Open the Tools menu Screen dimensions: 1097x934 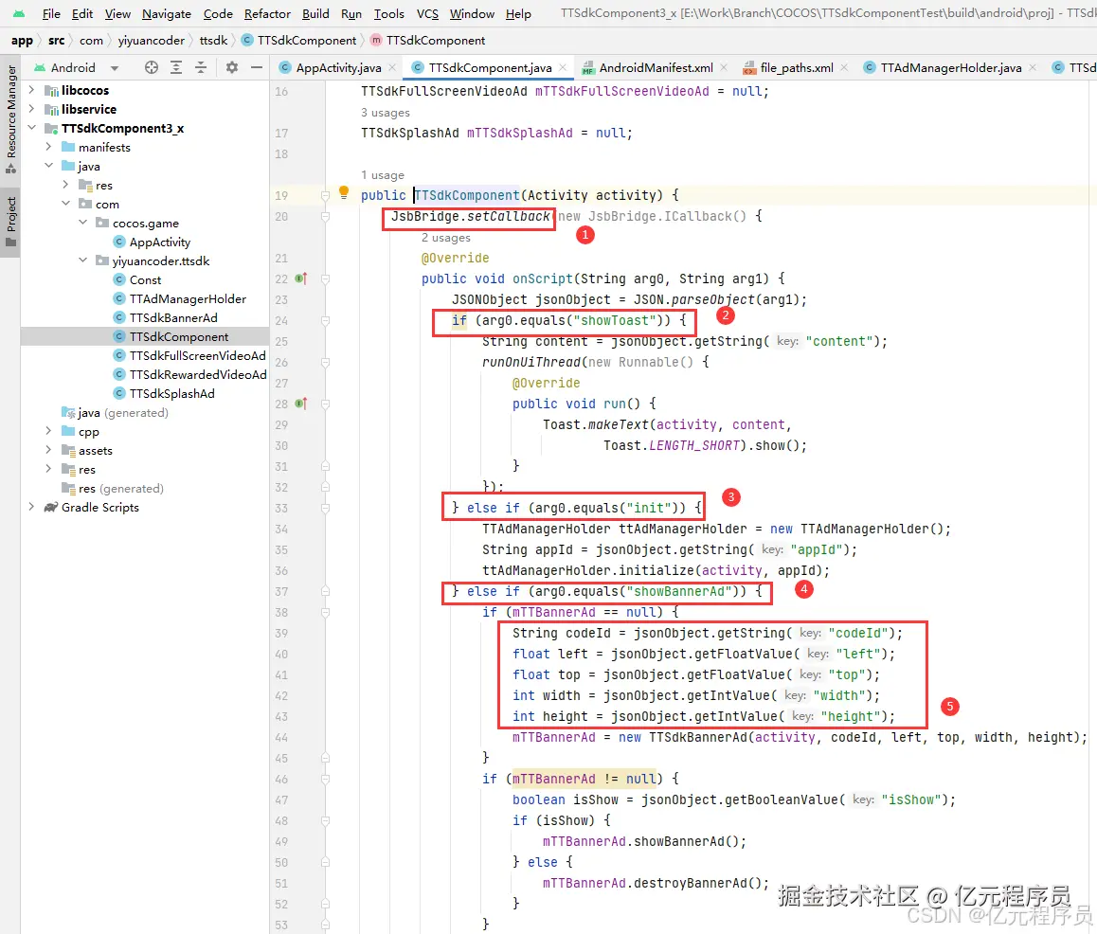coord(389,14)
